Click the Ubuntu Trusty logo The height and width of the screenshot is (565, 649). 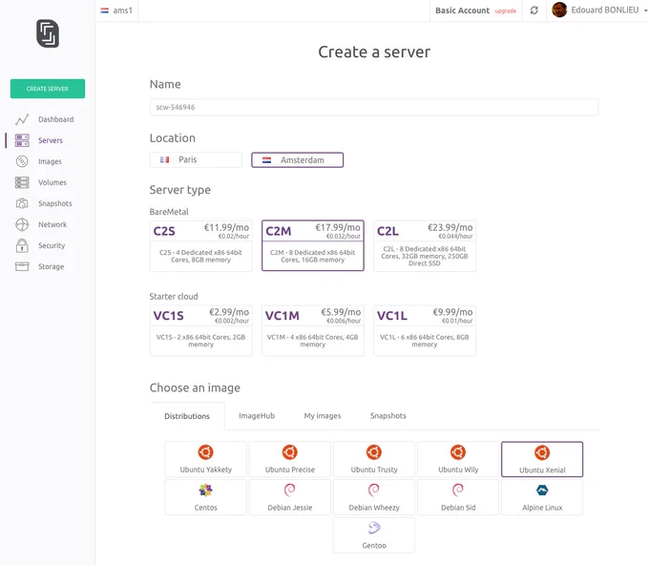[x=374, y=452]
